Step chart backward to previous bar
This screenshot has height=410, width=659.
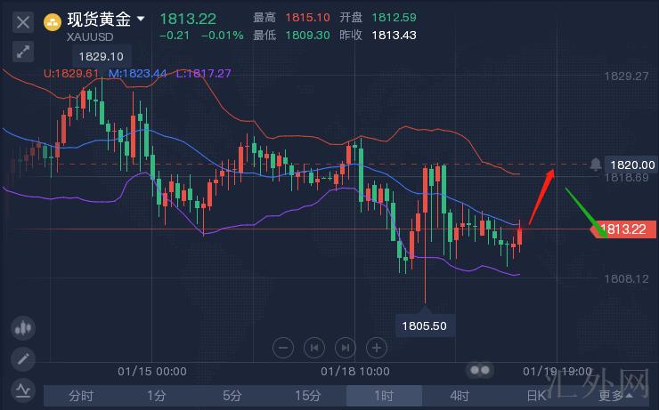coord(313,347)
